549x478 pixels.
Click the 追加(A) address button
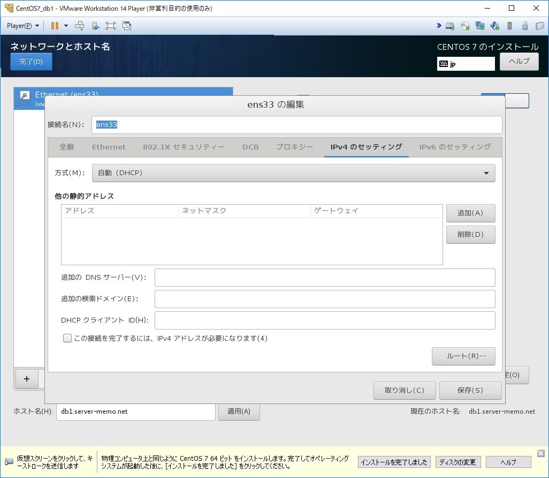[470, 213]
